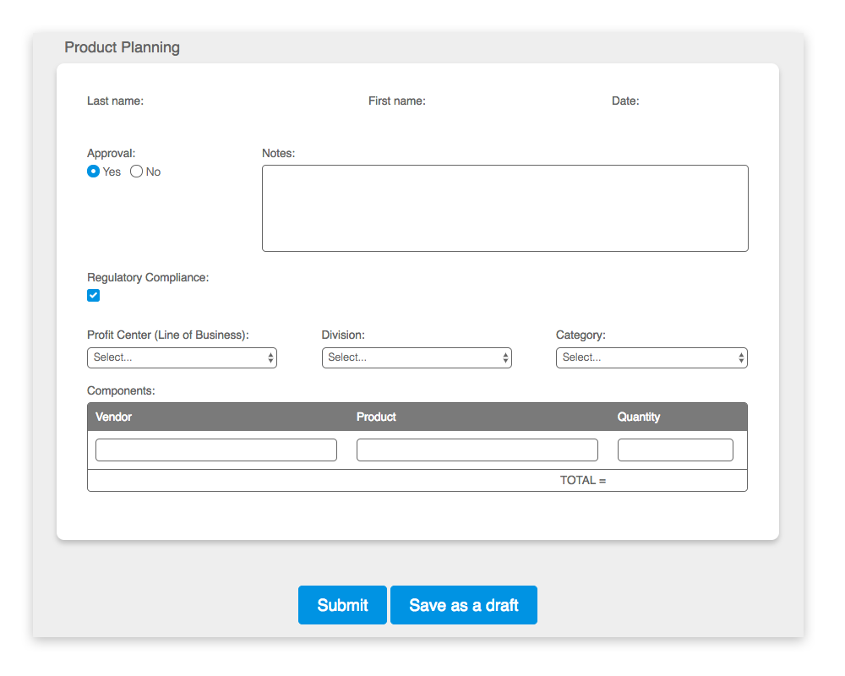The image size is (845, 676).
Task: Open the Profit Center (Line of Business) dropdown
Action: click(182, 357)
